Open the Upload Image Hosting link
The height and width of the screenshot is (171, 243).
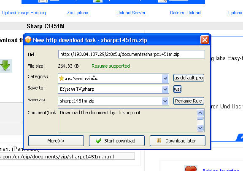pyautogui.click(x=24, y=13)
